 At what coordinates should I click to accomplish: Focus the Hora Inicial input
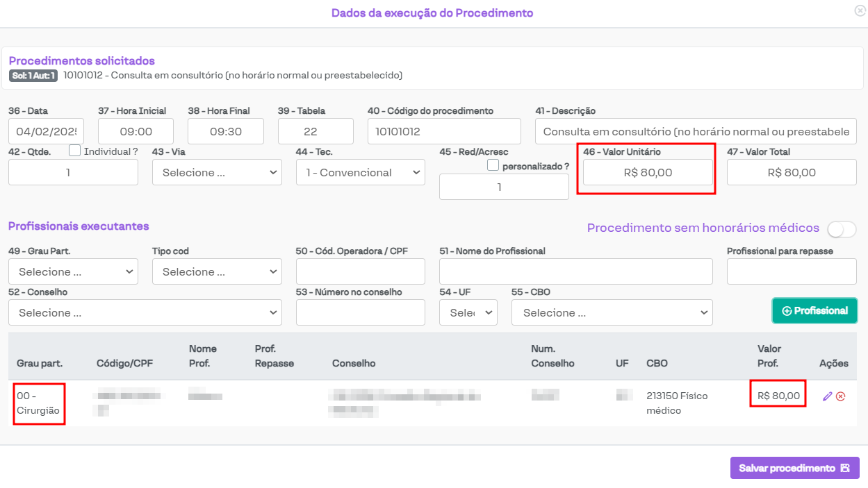click(136, 132)
